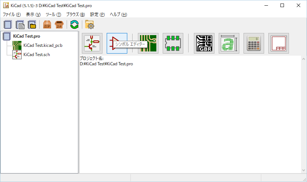Click the notebook icon beside KiCad Test.pro
This screenshot has width=307, height=182.
[7, 36]
